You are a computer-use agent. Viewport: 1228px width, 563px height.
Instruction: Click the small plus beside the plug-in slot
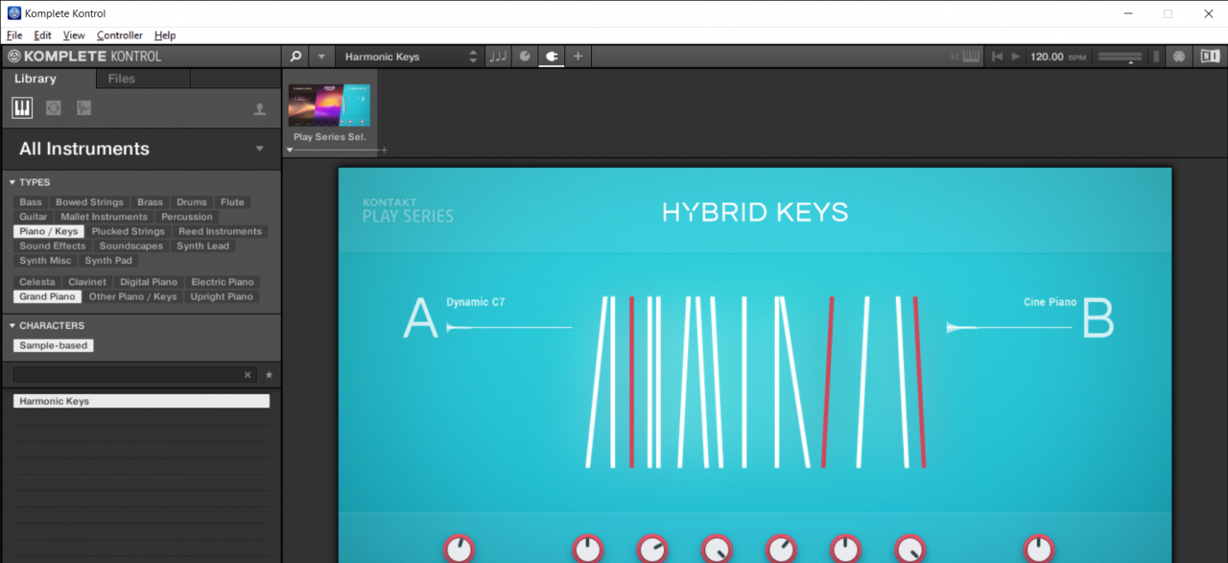pos(384,151)
